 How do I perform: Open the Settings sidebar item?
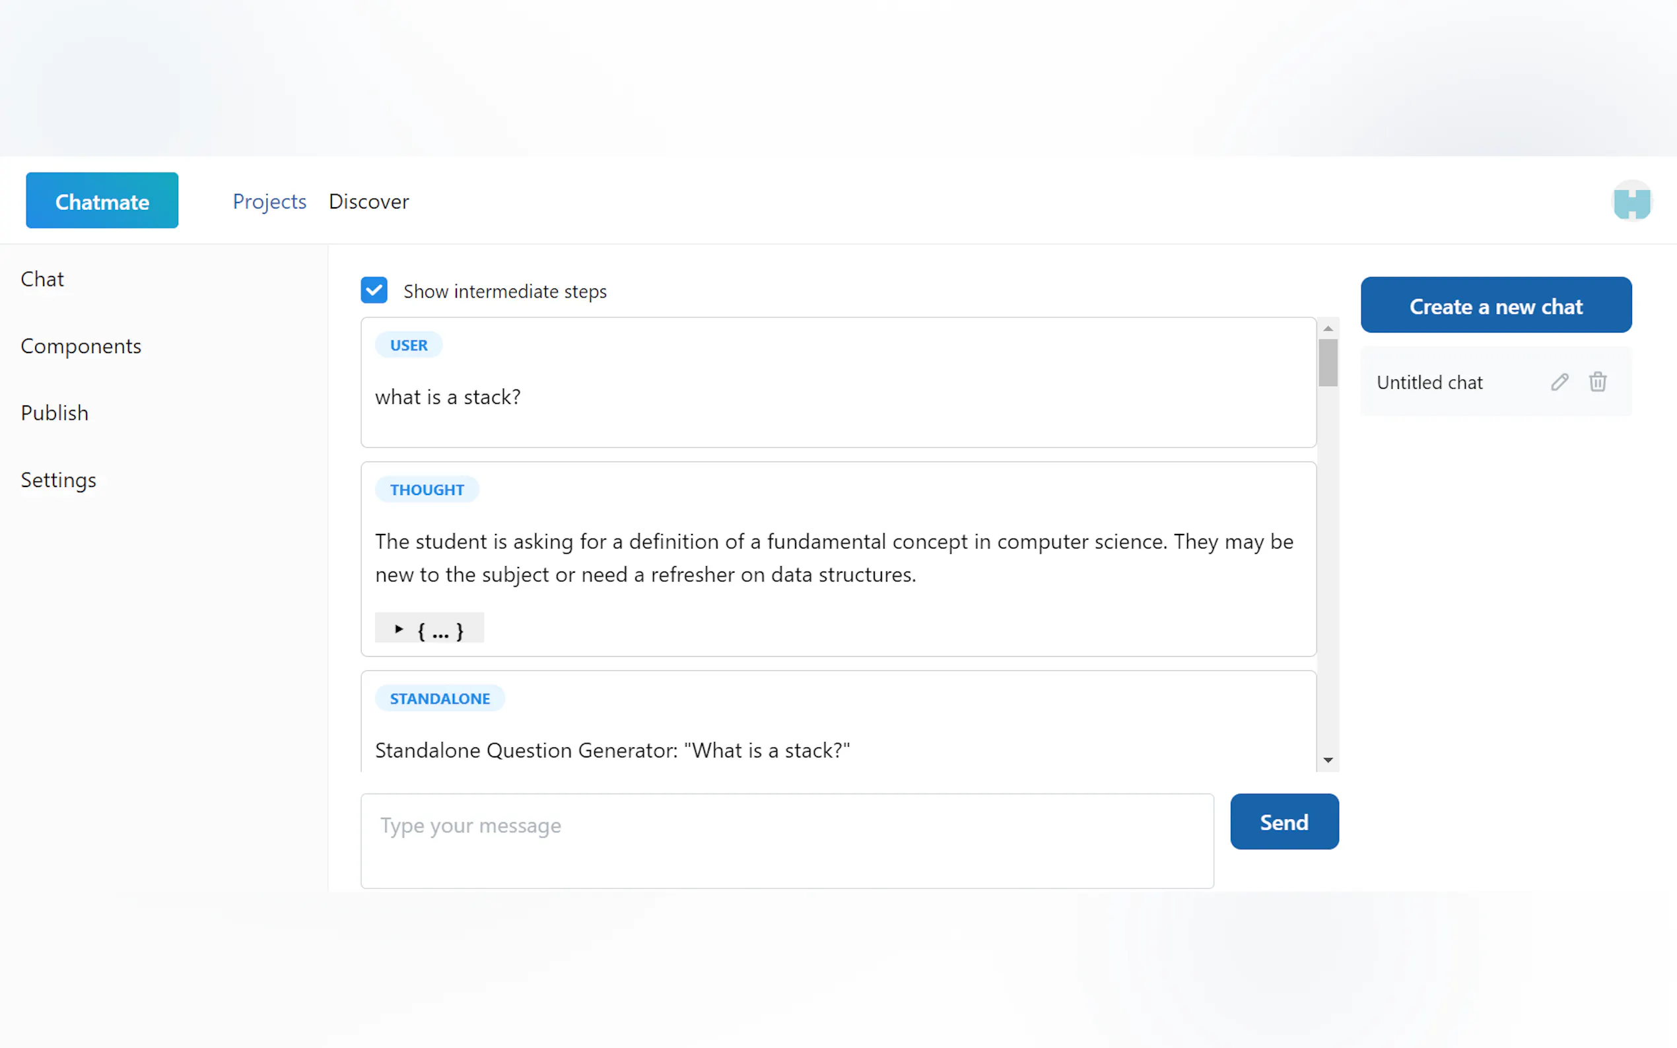[58, 480]
